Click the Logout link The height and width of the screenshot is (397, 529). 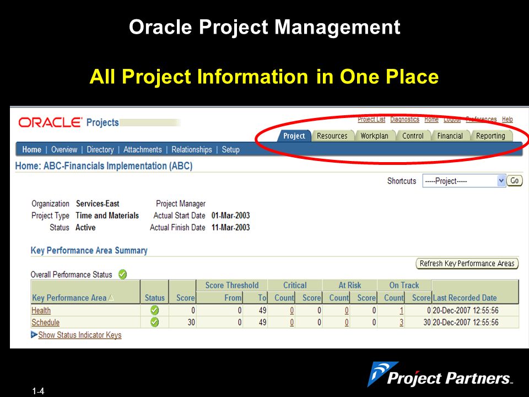point(452,119)
